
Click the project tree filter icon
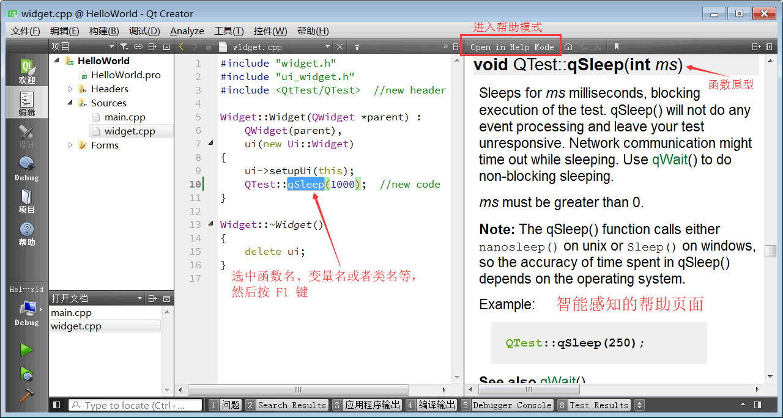pos(124,46)
